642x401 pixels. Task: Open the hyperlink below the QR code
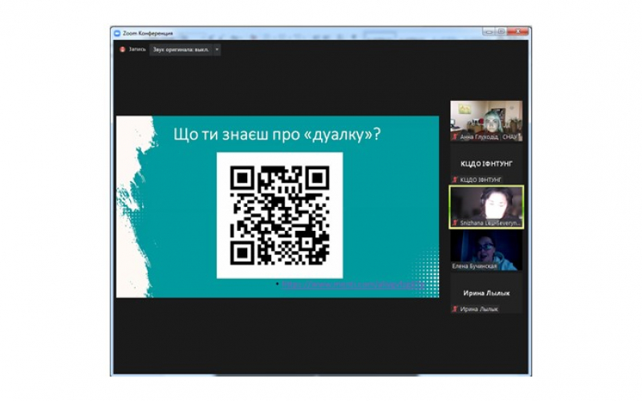click(x=353, y=284)
